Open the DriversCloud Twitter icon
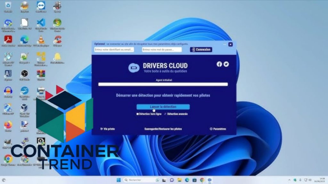This screenshot has width=328, height=184. (226, 64)
